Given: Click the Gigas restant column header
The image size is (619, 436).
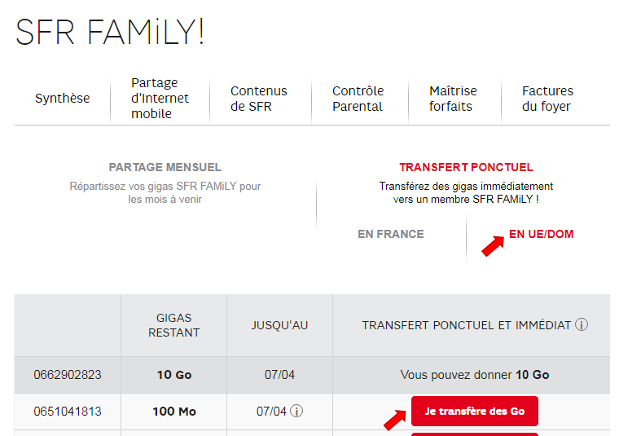Looking at the screenshot, I should [x=173, y=325].
